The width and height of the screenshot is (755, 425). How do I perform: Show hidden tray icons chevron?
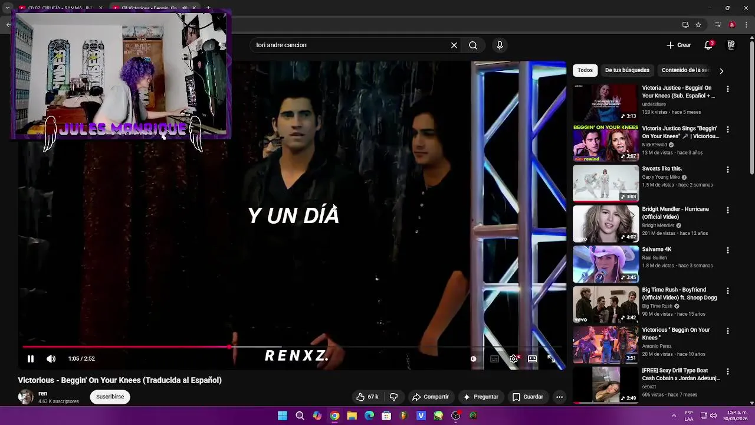pos(674,416)
